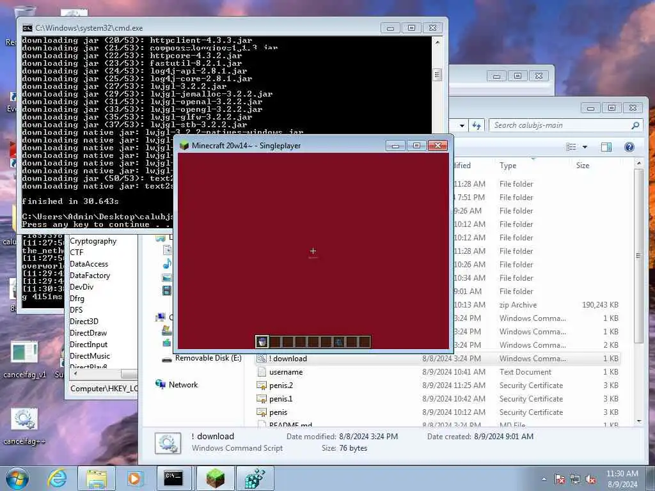
Task: Click registry tree horizontal scroll left arrow
Action: (x=75, y=373)
